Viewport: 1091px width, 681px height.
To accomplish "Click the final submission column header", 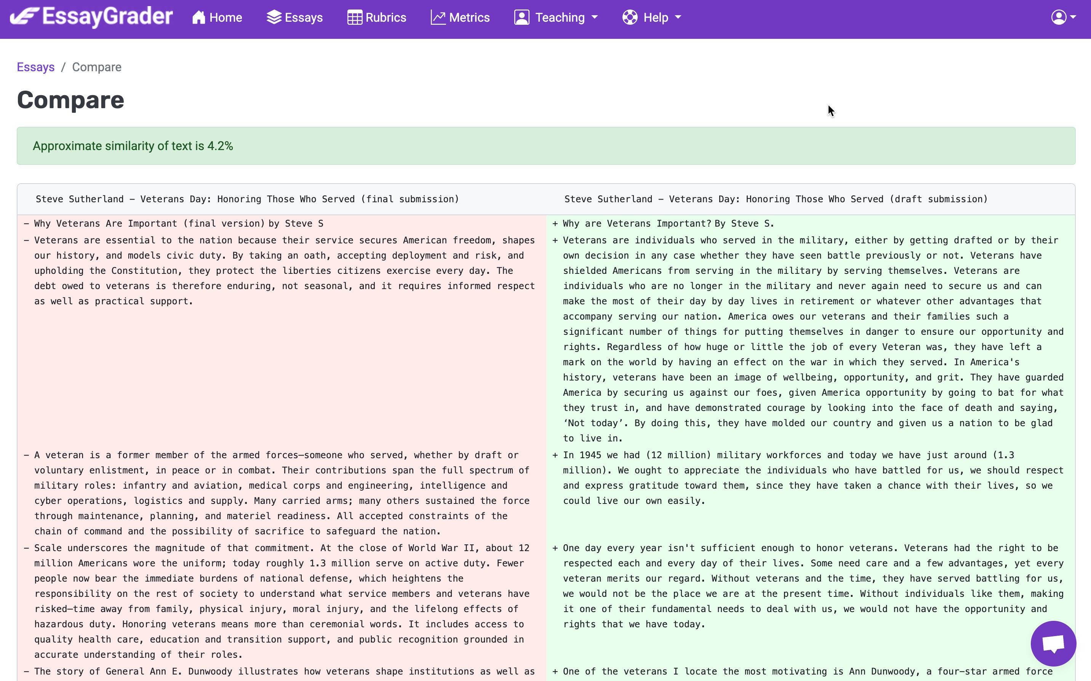I will (247, 199).
